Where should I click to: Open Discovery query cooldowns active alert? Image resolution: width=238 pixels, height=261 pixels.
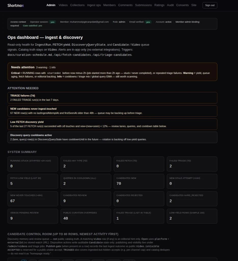click(x=112, y=137)
